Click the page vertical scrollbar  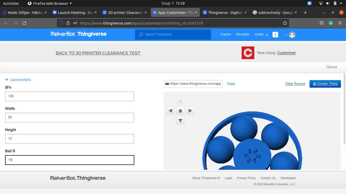tap(344, 109)
